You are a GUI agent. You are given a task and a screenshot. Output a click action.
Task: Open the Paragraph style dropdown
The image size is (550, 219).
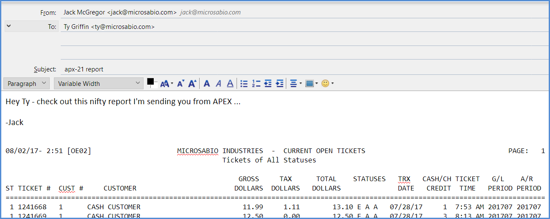27,84
